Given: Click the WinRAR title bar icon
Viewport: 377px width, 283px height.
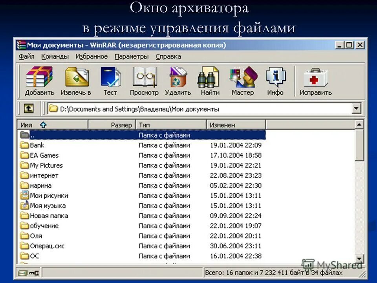Looking at the screenshot, I should 21,45.
